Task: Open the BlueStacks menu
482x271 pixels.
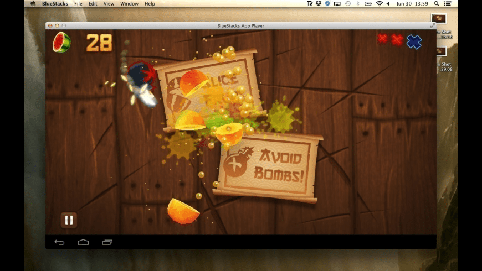Action: (x=55, y=4)
